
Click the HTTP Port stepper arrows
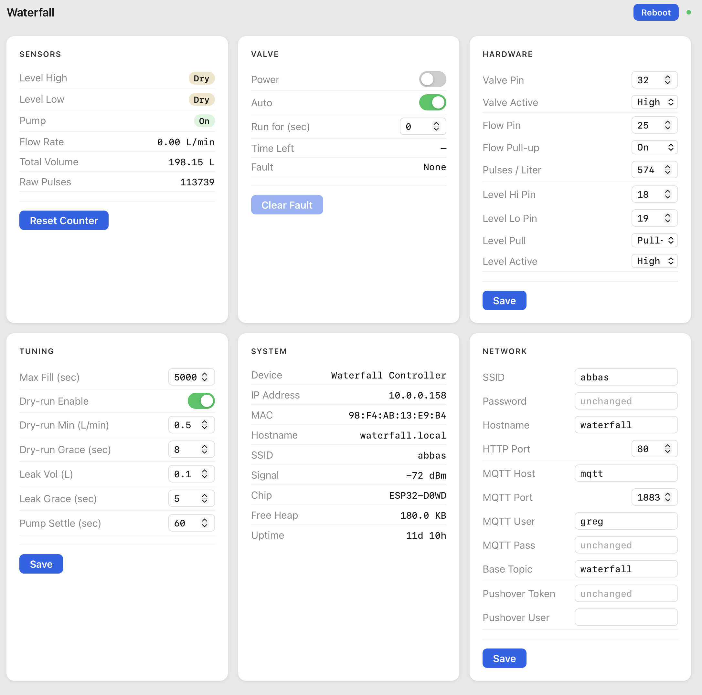tap(667, 449)
